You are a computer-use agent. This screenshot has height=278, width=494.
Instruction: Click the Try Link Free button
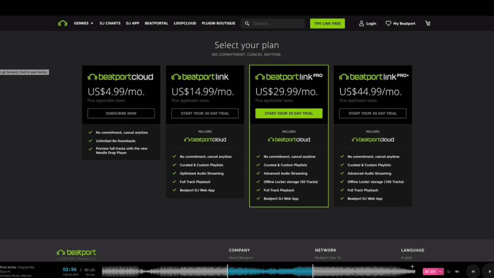(327, 23)
